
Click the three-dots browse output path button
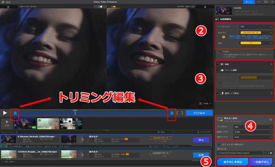(x=265, y=153)
